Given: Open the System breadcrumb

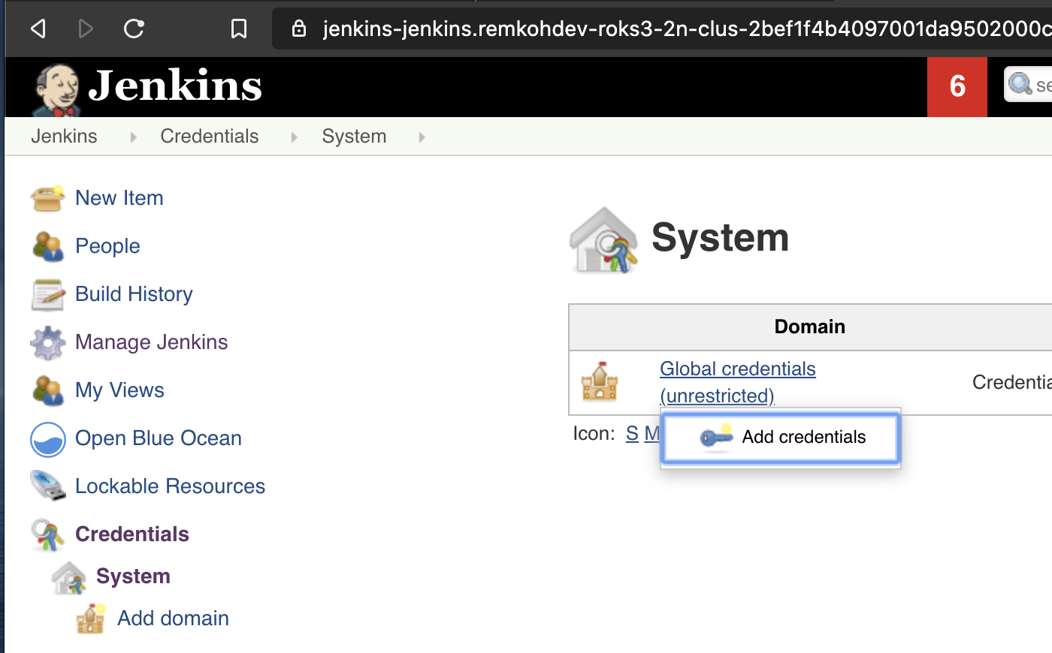Looking at the screenshot, I should [x=354, y=136].
